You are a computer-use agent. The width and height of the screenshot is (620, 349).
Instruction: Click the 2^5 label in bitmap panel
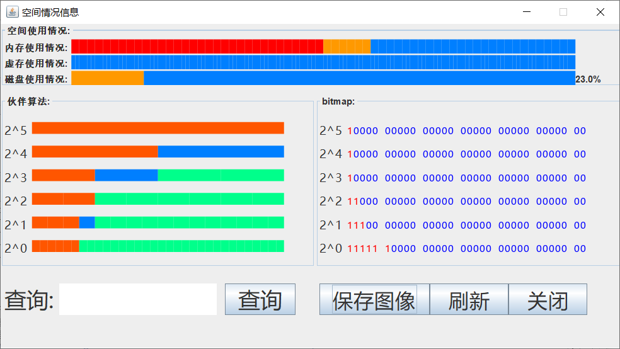pos(331,130)
